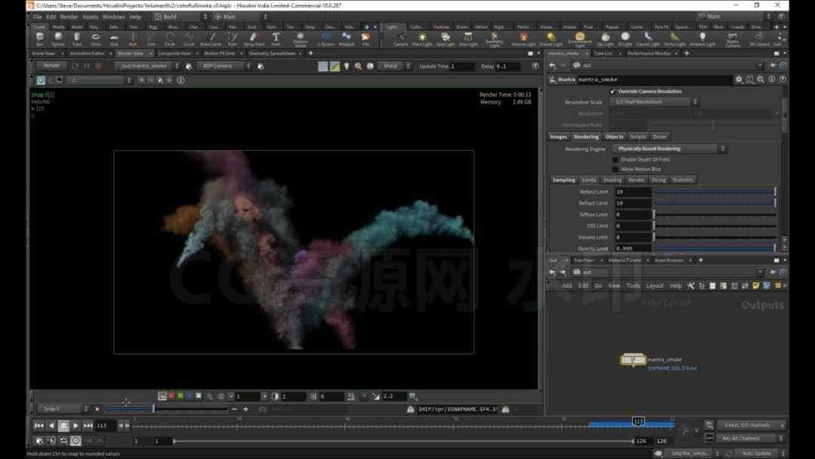Viewport: 815px width, 459px height.
Task: Click the render view zoom magnifier icon
Action: (358, 66)
